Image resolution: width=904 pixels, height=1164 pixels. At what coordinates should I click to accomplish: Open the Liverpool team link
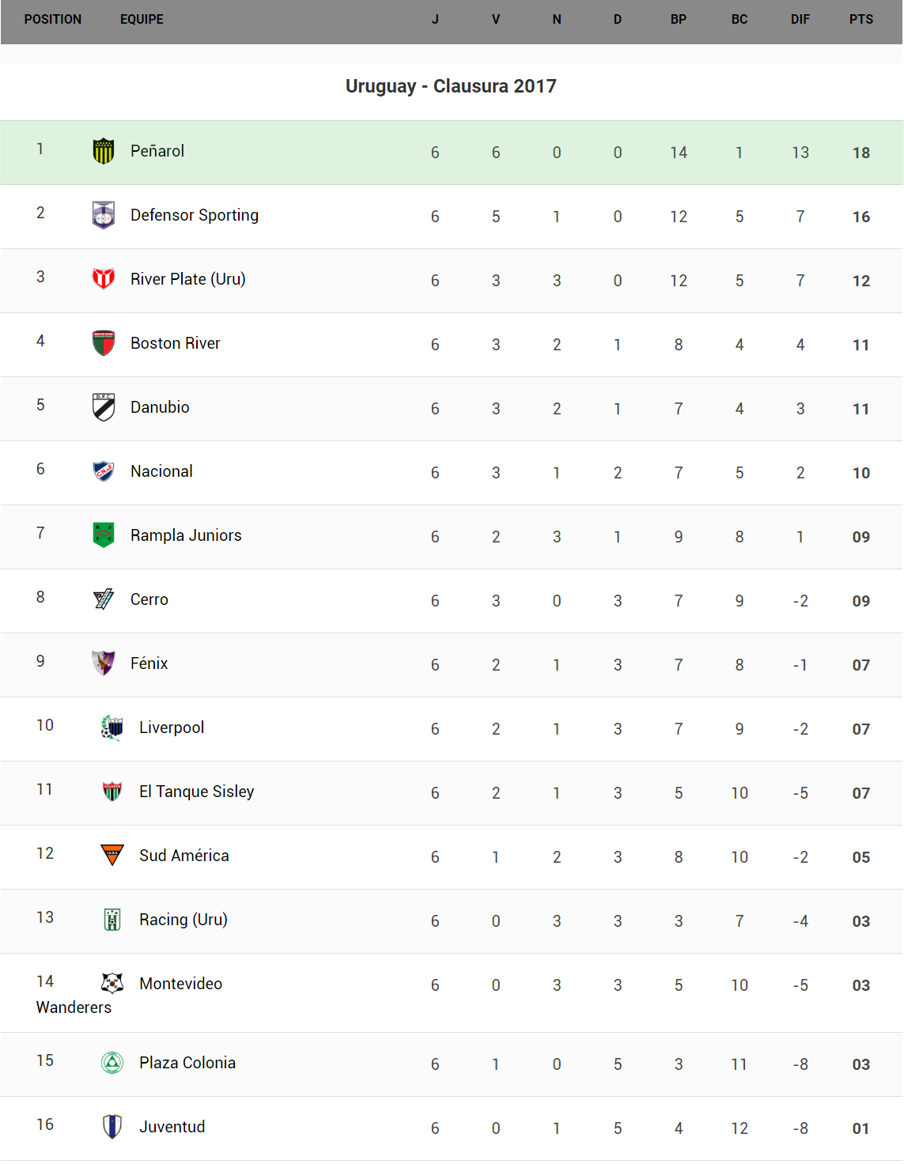pyautogui.click(x=172, y=727)
